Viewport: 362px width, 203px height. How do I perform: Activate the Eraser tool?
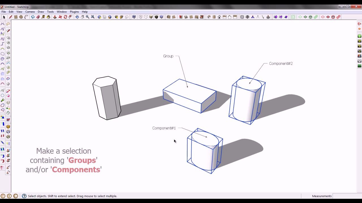38,17
